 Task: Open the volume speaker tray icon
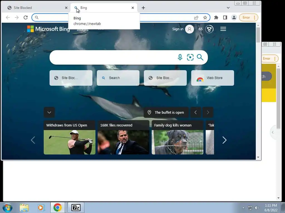tap(257, 208)
